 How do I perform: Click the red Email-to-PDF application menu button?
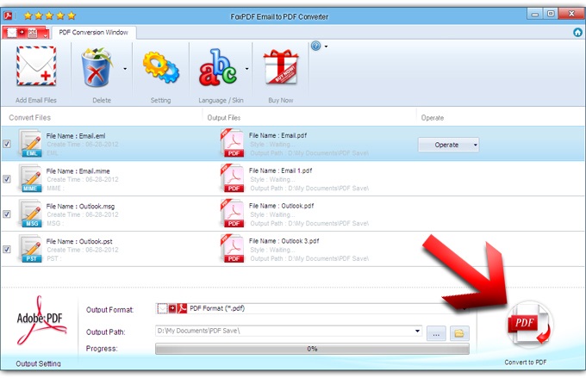[25, 33]
